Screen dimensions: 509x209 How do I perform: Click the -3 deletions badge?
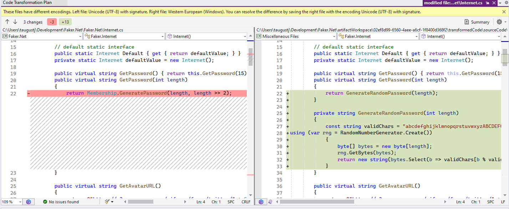click(x=52, y=22)
